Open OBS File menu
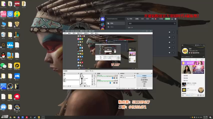The height and width of the screenshot is (119, 213). [x=65, y=33]
